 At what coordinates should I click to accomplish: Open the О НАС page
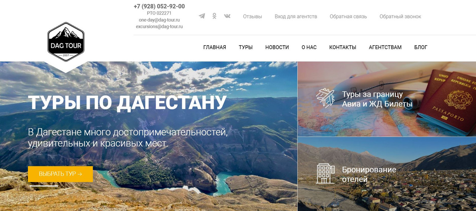click(x=309, y=47)
